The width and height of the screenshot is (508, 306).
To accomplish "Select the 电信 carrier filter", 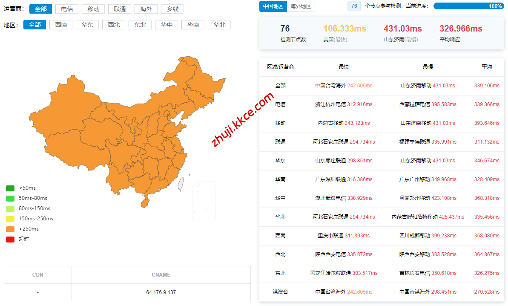I will [67, 9].
